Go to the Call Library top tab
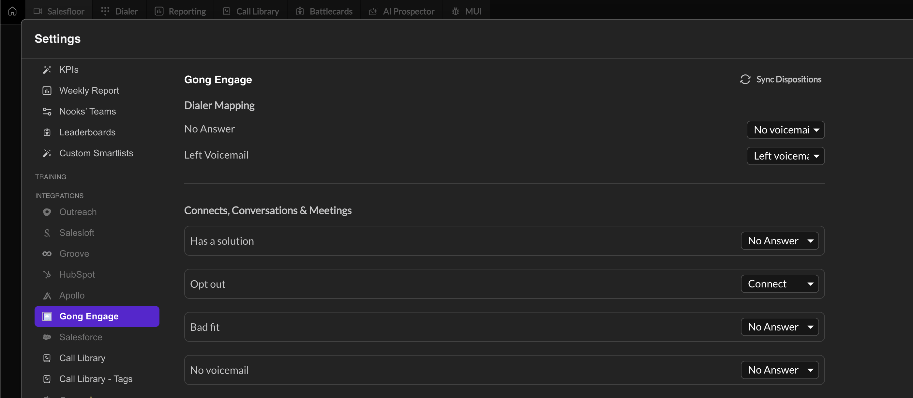This screenshot has width=913, height=398. tap(251, 11)
